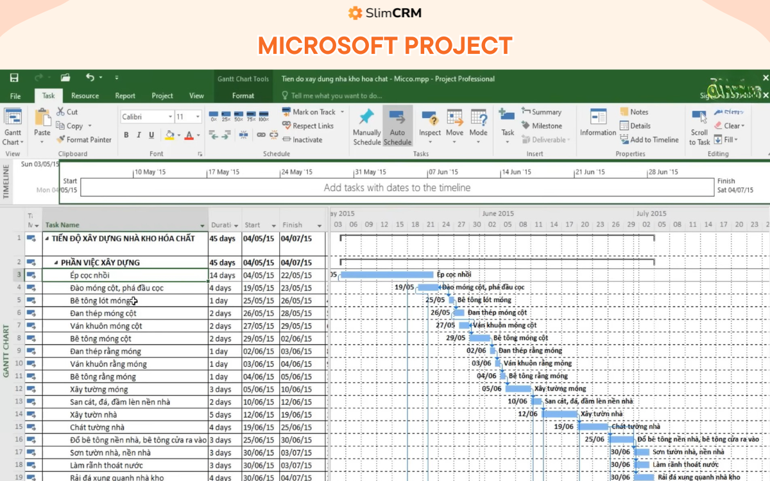Click the Save icon in quick access
Viewport: 770px width, 481px height.
[14, 78]
